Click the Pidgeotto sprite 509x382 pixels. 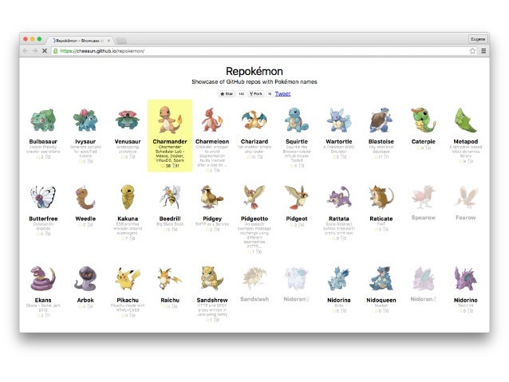[x=254, y=197]
